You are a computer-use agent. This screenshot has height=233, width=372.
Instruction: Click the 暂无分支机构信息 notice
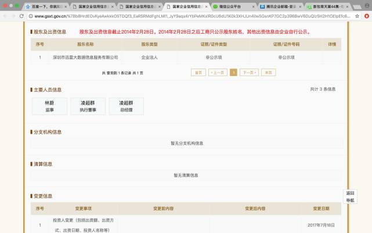(187, 143)
